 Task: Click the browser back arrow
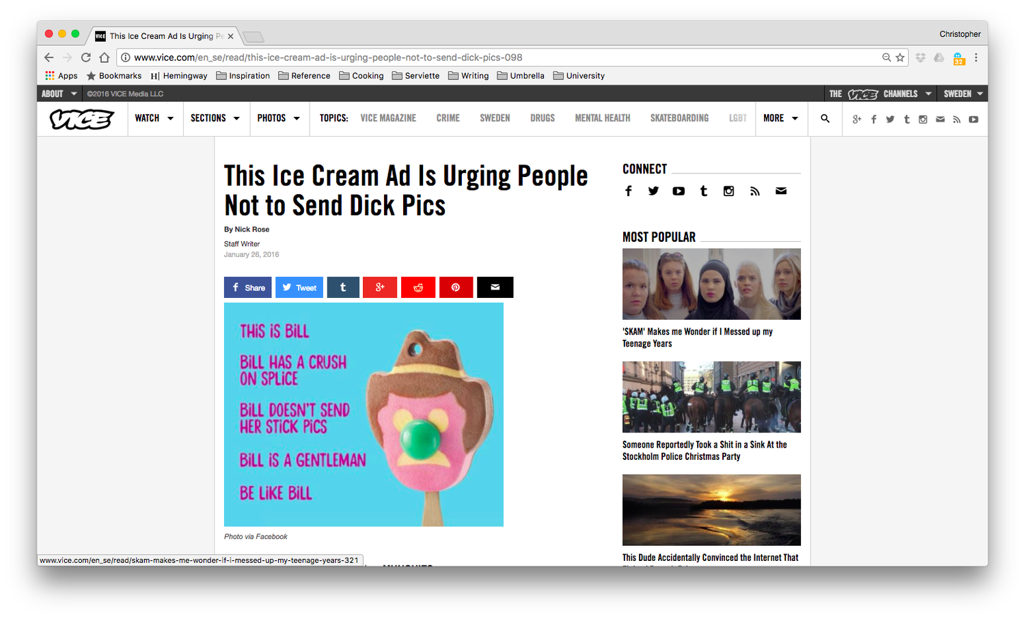click(49, 57)
